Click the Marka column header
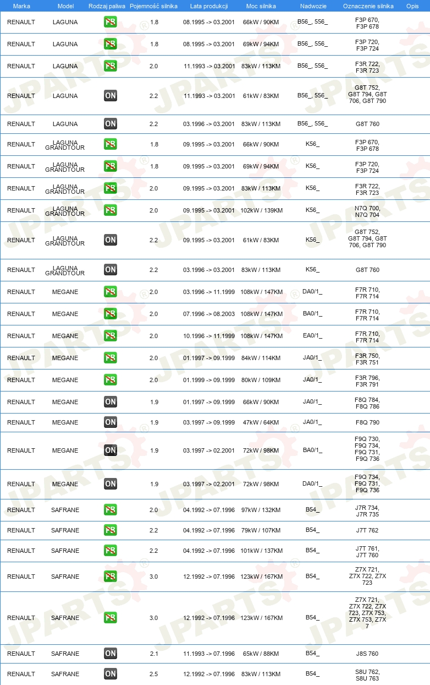The width and height of the screenshot is (430, 685). tap(21, 6)
